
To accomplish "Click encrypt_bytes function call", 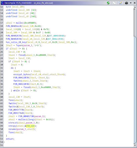I will [22, 74].
